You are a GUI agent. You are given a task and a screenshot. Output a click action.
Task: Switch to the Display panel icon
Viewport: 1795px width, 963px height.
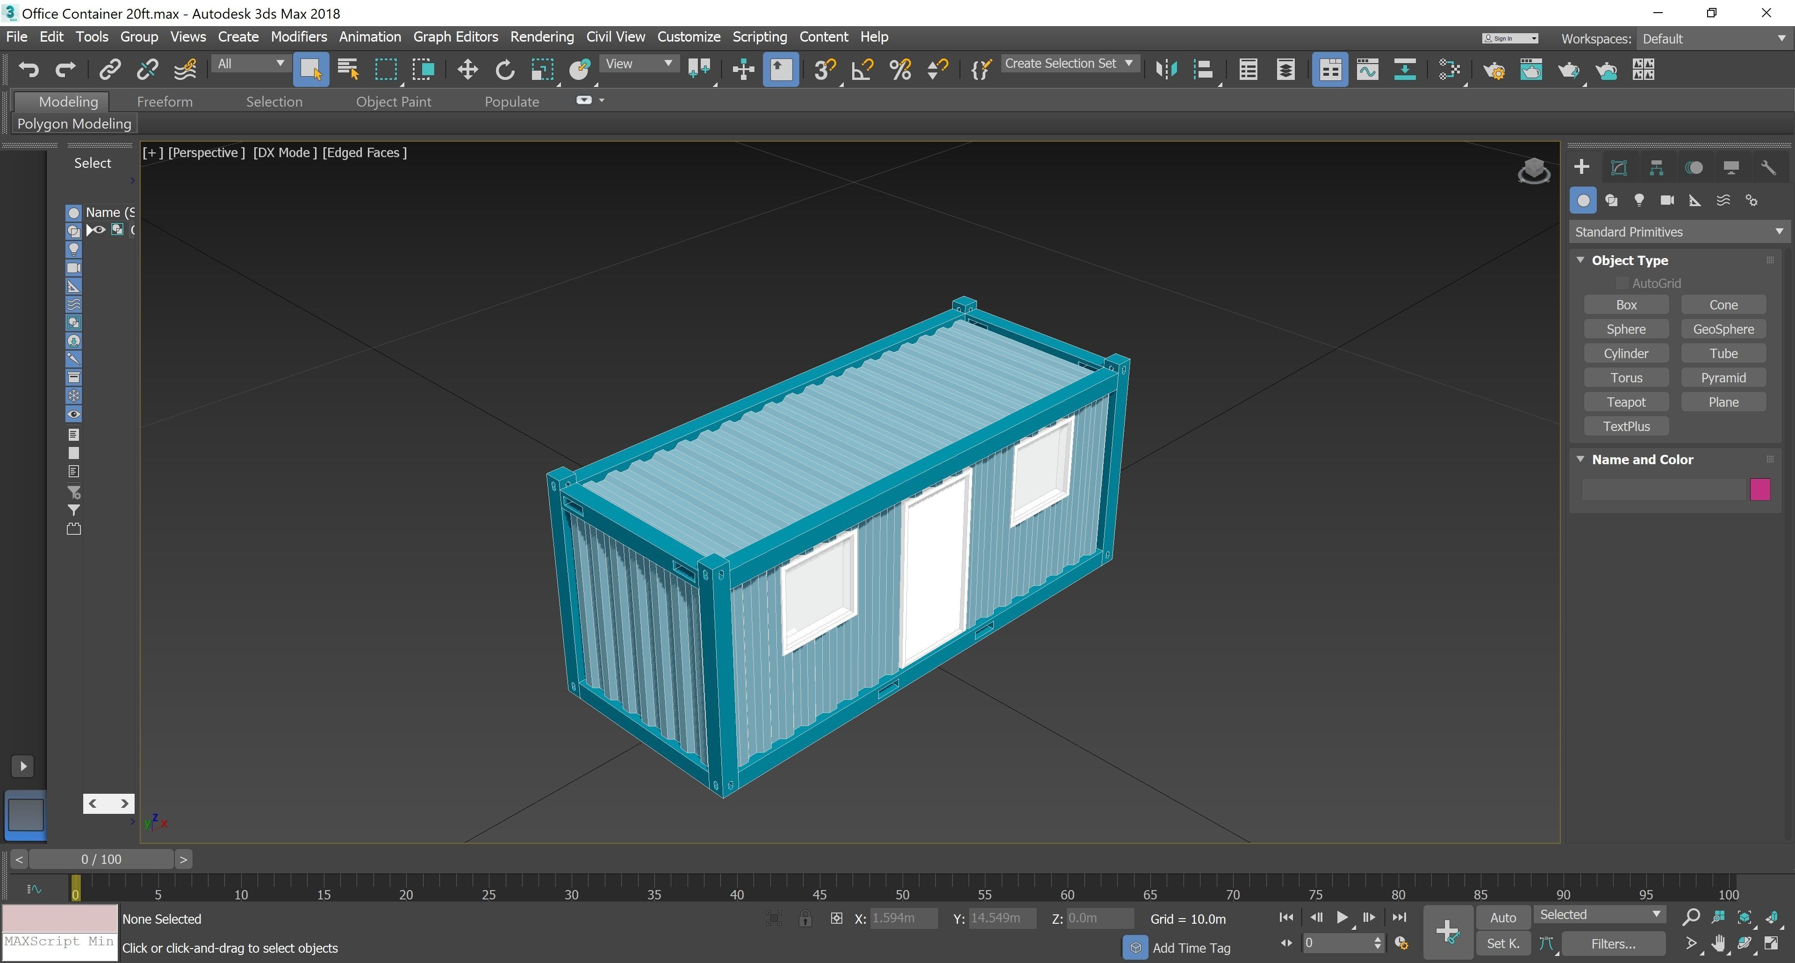pos(1731,167)
